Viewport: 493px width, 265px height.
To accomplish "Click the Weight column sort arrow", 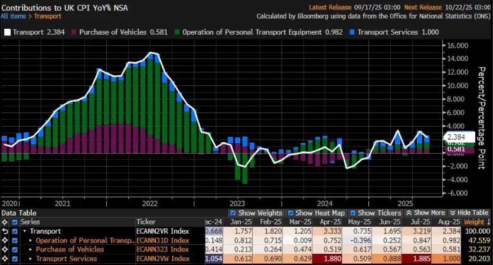I will point(488,222).
